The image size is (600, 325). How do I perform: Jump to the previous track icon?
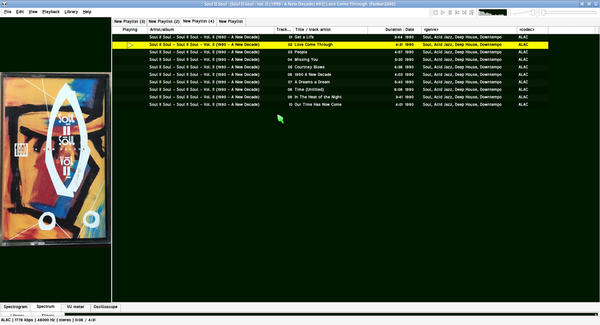tap(457, 13)
